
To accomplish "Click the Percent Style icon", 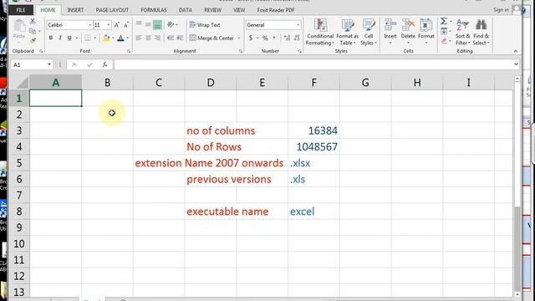I will [265, 38].
